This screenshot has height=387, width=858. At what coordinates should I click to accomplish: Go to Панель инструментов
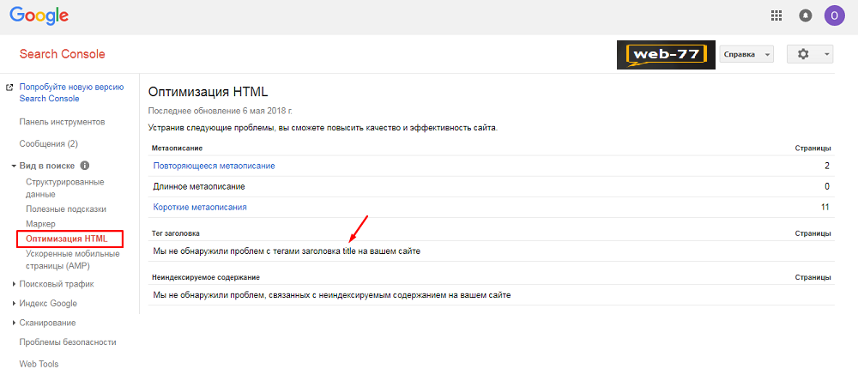62,122
